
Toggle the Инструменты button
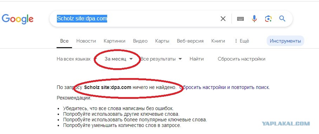tap(285, 41)
